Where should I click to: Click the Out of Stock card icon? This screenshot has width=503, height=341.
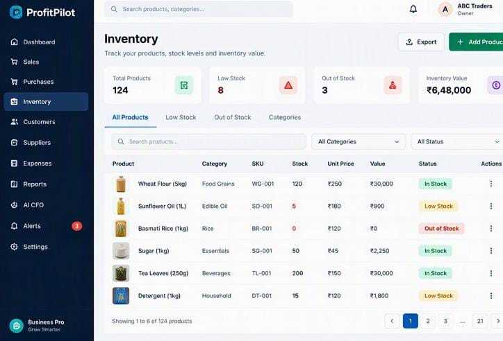393,85
